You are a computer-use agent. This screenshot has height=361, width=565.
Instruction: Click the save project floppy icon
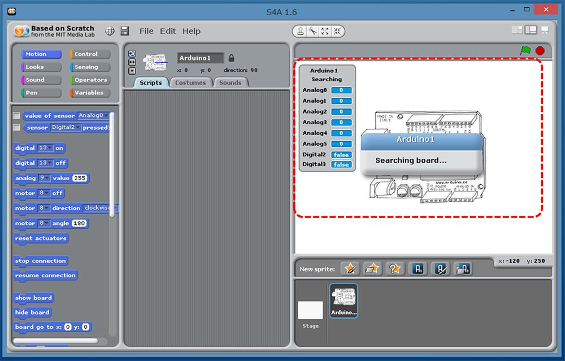[x=125, y=31]
